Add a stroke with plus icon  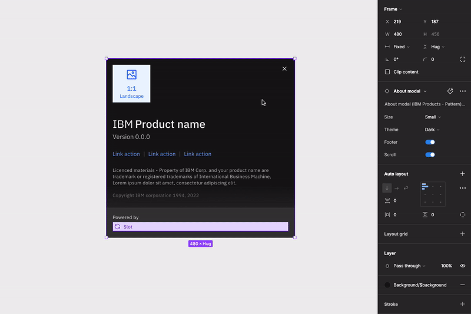point(463,305)
